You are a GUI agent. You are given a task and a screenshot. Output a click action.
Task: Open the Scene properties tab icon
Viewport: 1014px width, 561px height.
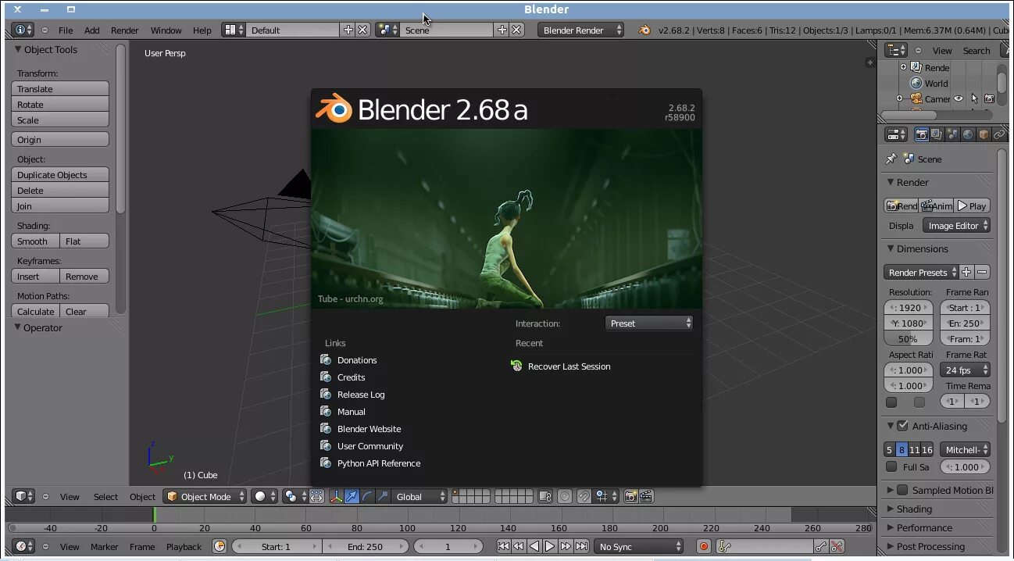[952, 134]
